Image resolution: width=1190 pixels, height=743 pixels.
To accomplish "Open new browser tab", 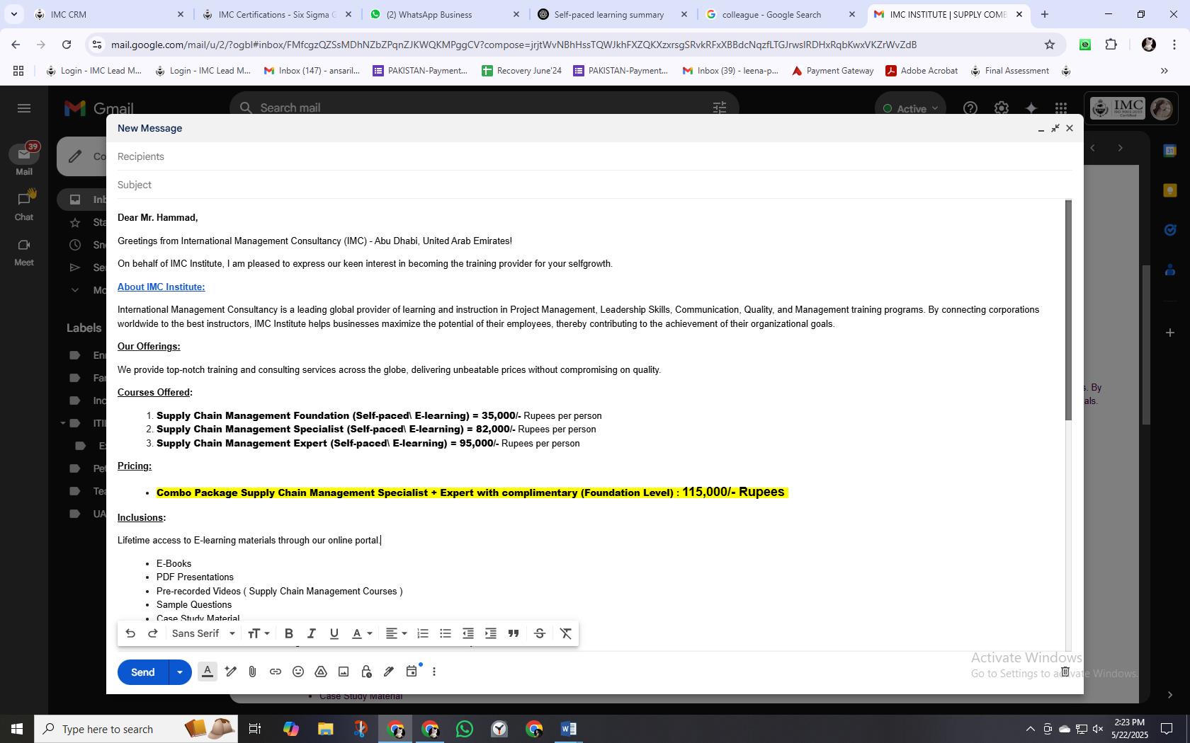I will [x=1044, y=14].
